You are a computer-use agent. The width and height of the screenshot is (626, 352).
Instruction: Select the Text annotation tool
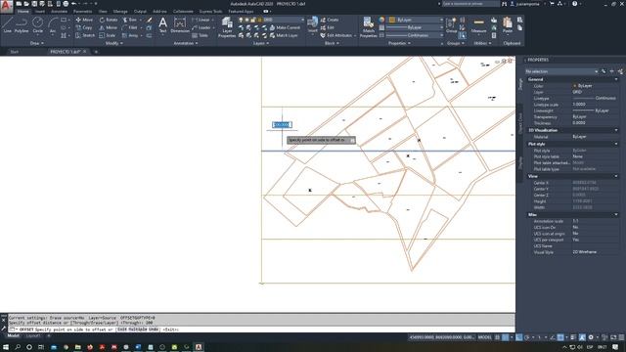tap(162, 25)
